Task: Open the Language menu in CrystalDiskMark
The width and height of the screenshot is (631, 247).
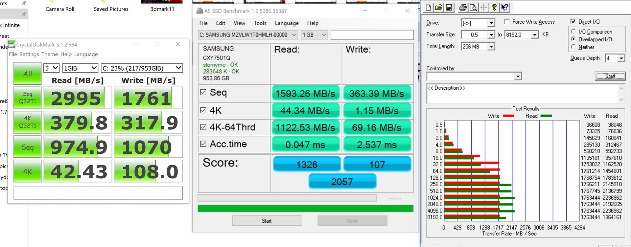Action: (x=86, y=54)
